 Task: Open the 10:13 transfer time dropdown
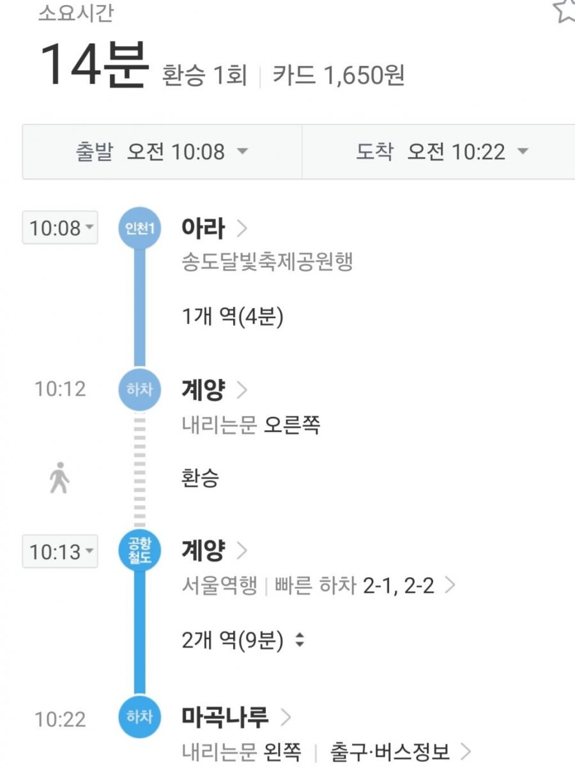point(60,551)
